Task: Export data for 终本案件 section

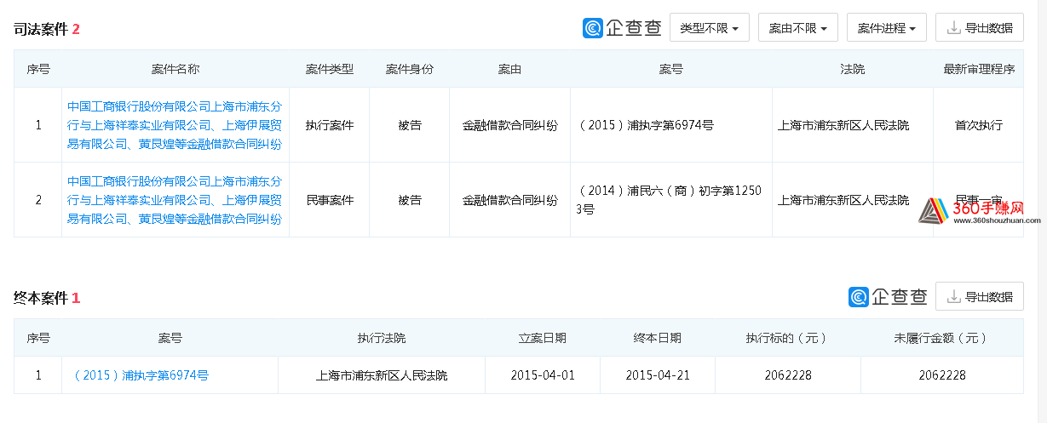Action: point(980,297)
